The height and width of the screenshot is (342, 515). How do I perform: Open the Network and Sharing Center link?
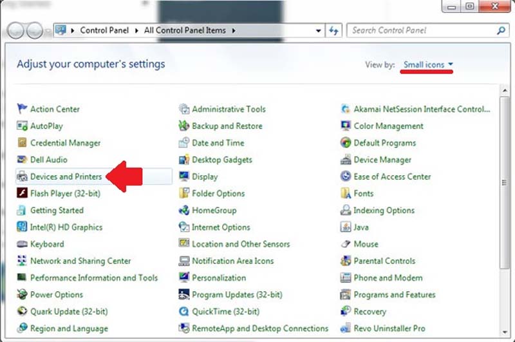pyautogui.click(x=80, y=261)
